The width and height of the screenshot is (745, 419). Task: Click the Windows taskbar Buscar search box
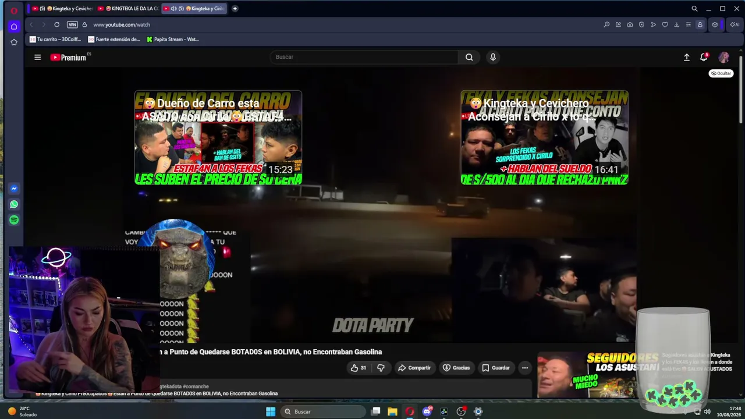(323, 411)
